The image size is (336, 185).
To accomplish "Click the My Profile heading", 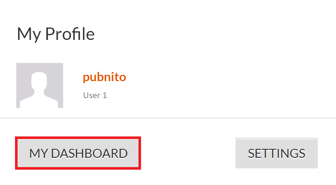I will tap(56, 34).
